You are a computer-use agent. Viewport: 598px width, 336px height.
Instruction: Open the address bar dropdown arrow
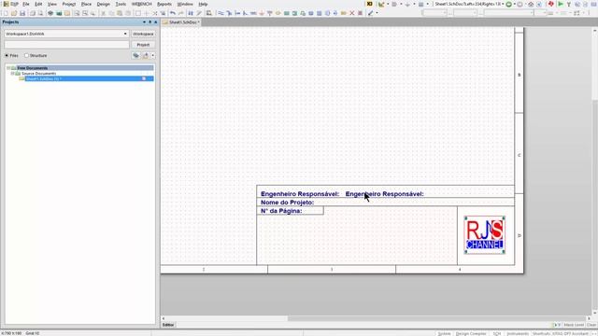pos(503,4)
